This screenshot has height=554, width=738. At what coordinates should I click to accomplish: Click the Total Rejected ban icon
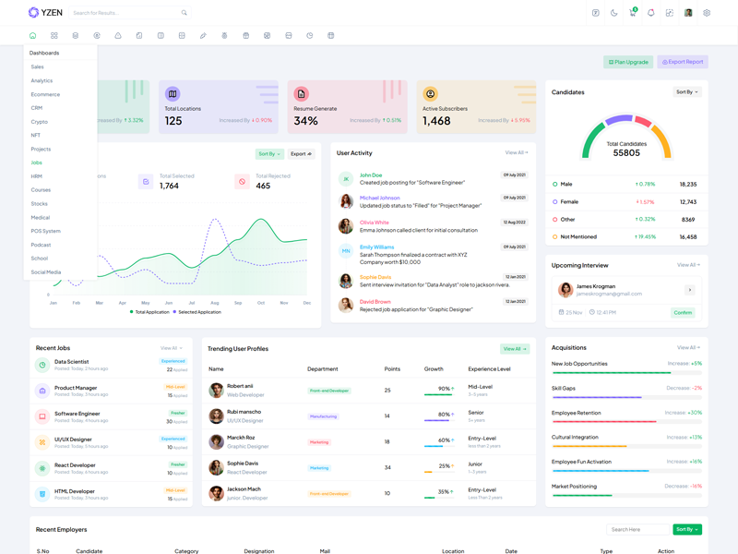(243, 182)
